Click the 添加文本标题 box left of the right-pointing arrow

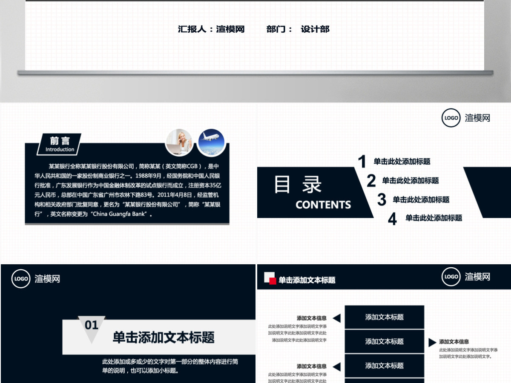click(x=385, y=341)
